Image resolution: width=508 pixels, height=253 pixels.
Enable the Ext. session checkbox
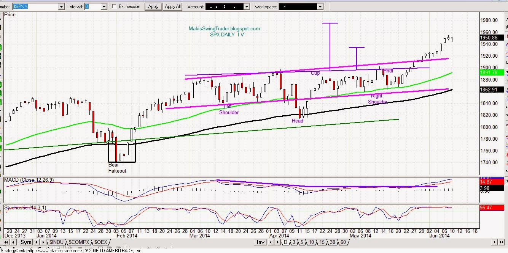click(115, 6)
